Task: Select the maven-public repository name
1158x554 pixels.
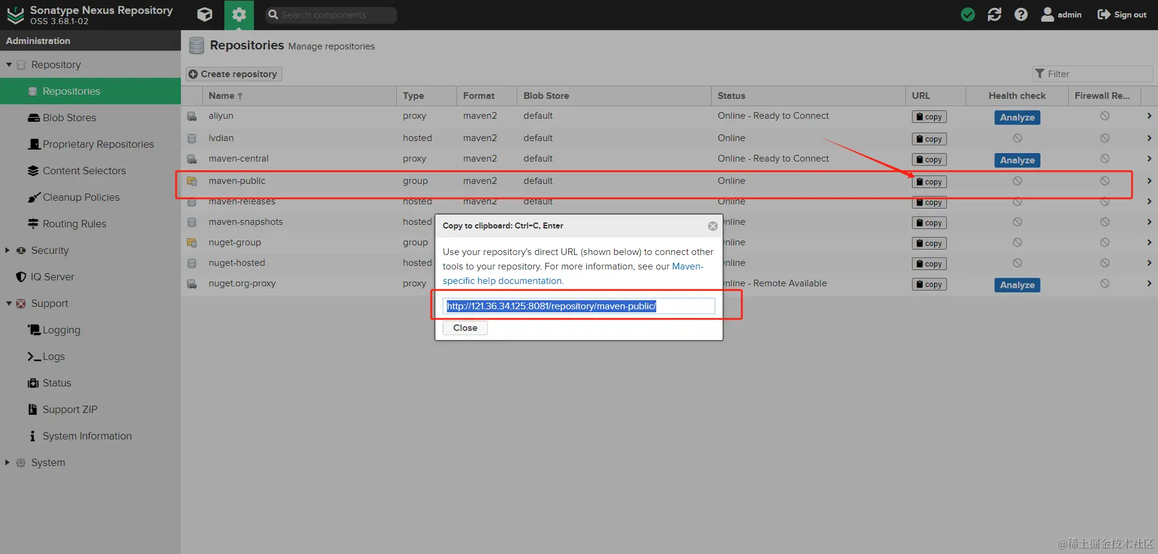Action: [237, 181]
